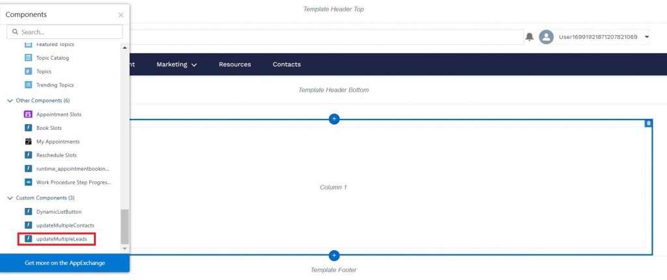Click the search magnifier icon in Components
Viewport: 667px width, 280px height.
point(16,32)
